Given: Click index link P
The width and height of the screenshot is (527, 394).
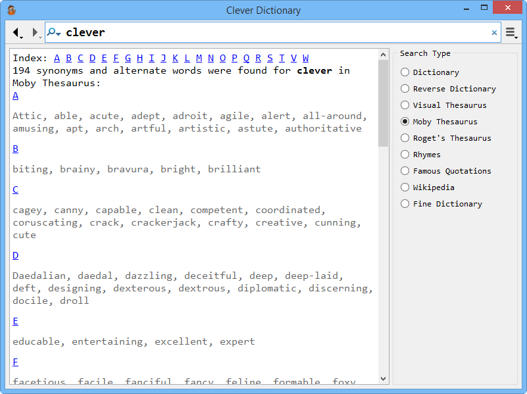Looking at the screenshot, I should pyautogui.click(x=234, y=58).
